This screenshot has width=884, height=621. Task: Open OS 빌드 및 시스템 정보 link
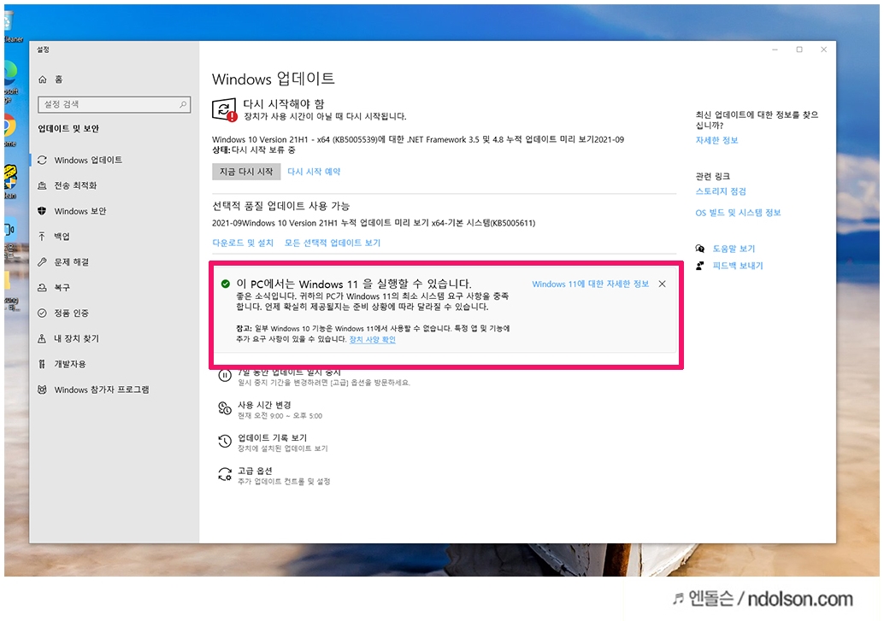[x=738, y=213]
